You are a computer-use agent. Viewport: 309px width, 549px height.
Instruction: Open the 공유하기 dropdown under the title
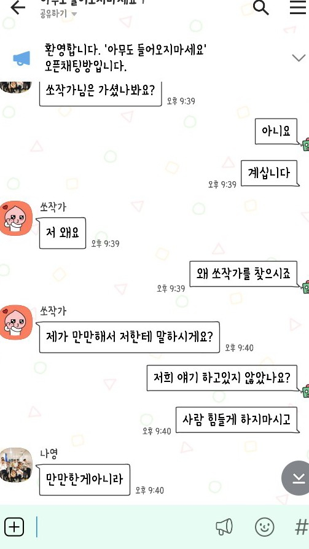pyautogui.click(x=58, y=14)
